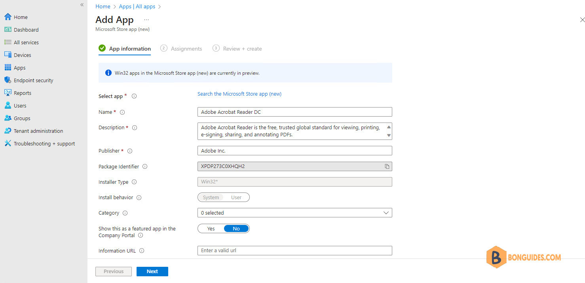The height and width of the screenshot is (283, 585).
Task: Open the Category dropdown
Action: [x=294, y=213]
